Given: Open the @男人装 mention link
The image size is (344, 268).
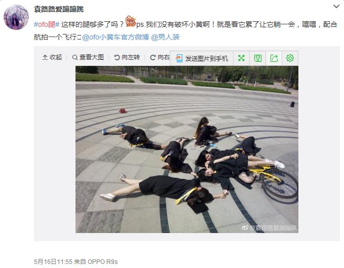Looking at the screenshot, I should pyautogui.click(x=165, y=37).
